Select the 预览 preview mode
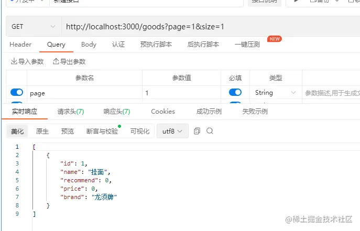360x231 pixels. pyautogui.click(x=68, y=131)
